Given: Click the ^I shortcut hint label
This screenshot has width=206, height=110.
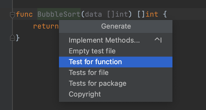Looking at the screenshot, I should click(x=158, y=40).
